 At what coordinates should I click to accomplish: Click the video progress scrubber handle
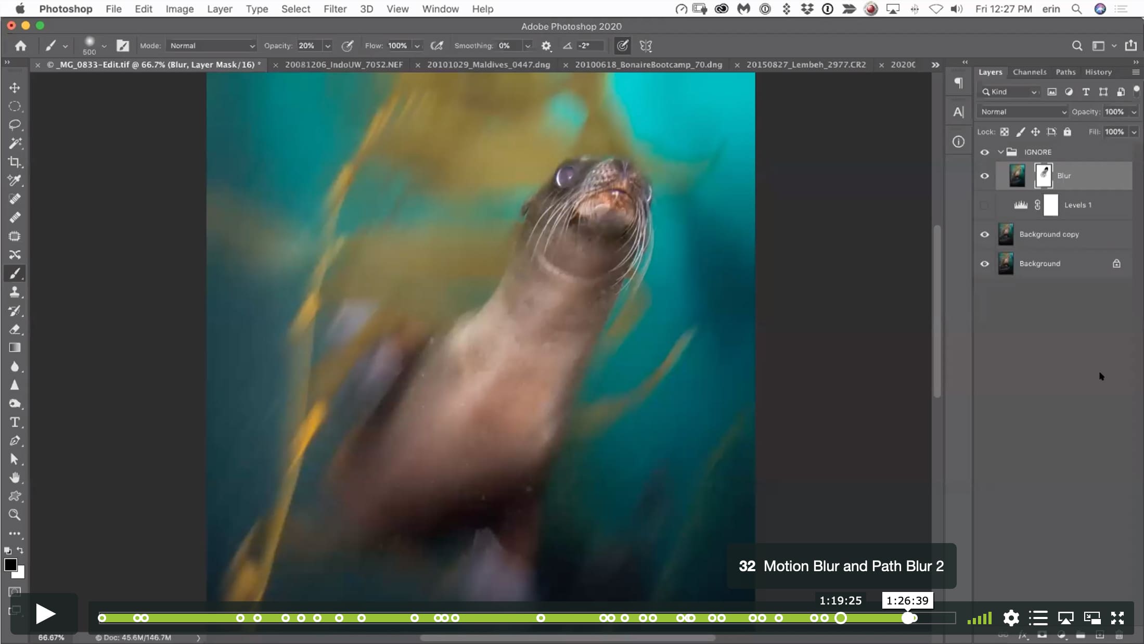click(908, 618)
